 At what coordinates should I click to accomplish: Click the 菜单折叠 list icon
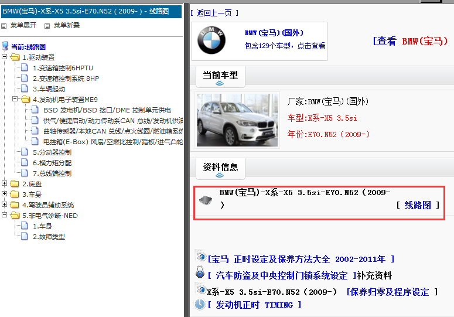[x=47, y=26]
